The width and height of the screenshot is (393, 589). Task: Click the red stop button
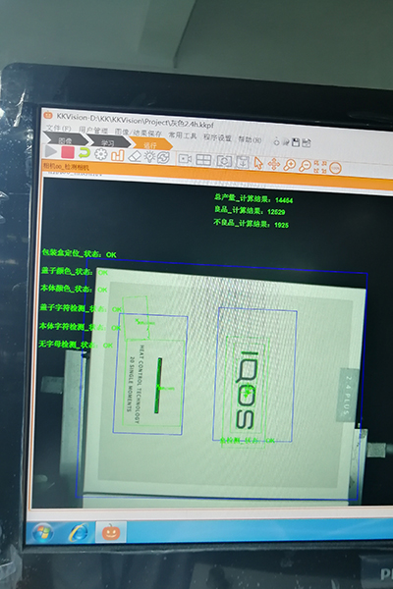(68, 152)
